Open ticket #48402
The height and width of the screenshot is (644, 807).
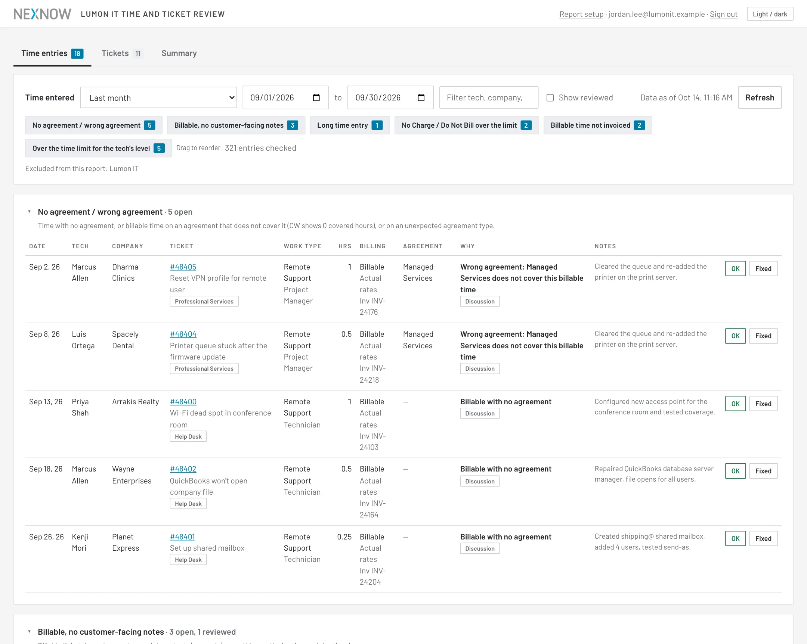[x=183, y=469]
